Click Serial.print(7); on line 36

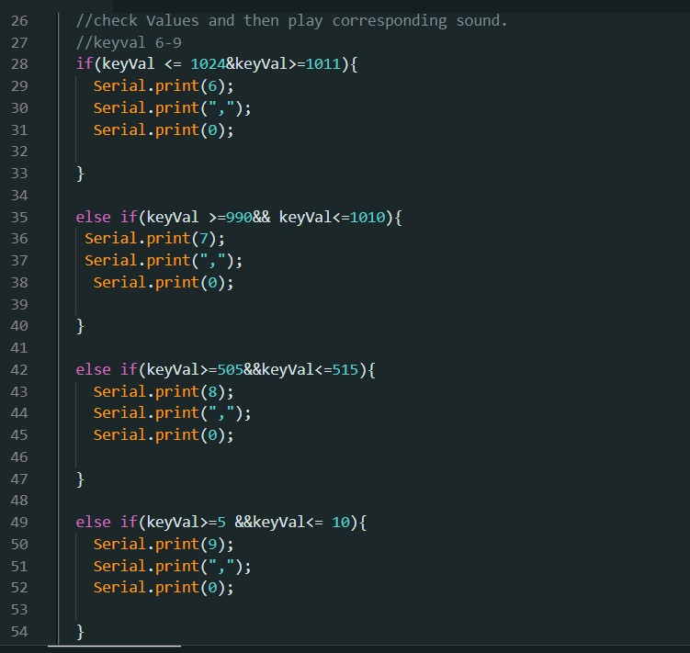pos(154,239)
